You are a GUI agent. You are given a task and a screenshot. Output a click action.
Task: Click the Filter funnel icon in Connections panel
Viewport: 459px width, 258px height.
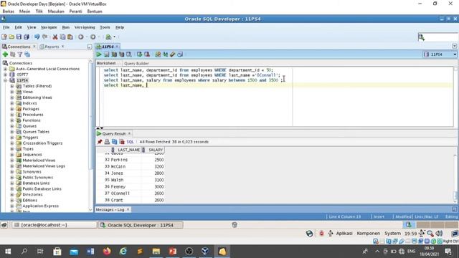[x=20, y=54]
